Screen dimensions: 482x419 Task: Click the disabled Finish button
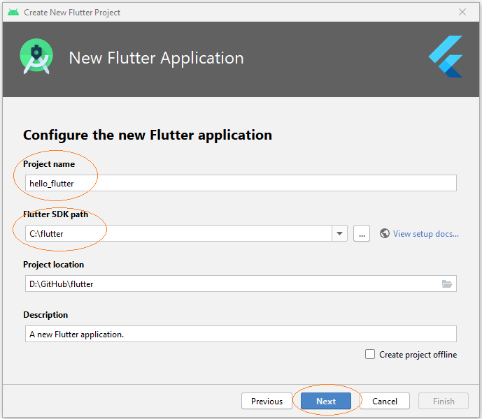coord(444,401)
